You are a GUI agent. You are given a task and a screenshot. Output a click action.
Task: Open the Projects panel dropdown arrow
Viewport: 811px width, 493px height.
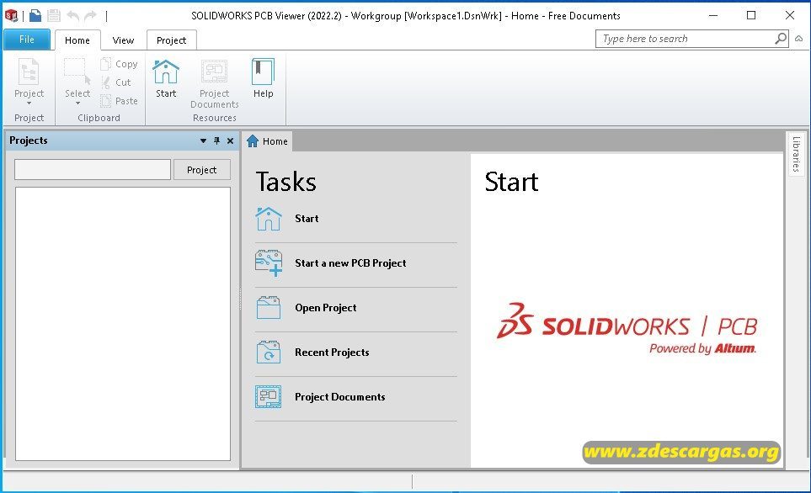tap(203, 140)
